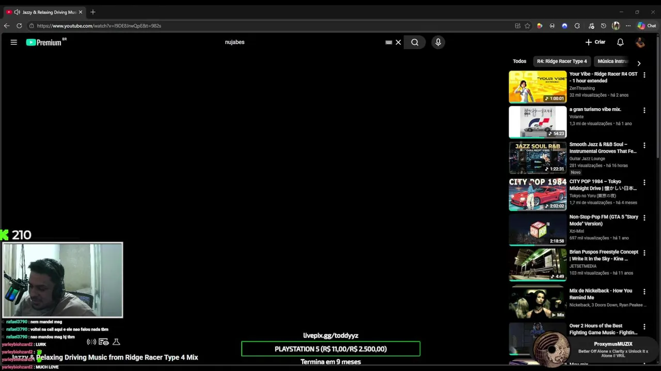
Task: Click the streamer webcam overlay
Action: (x=62, y=280)
